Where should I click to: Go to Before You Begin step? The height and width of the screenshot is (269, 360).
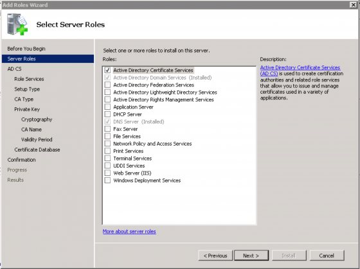point(26,49)
